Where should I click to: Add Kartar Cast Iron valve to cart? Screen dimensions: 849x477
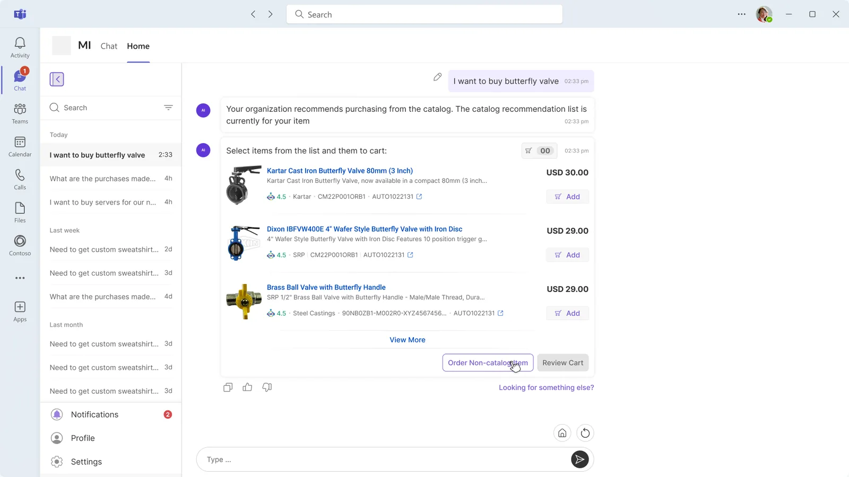(567, 197)
